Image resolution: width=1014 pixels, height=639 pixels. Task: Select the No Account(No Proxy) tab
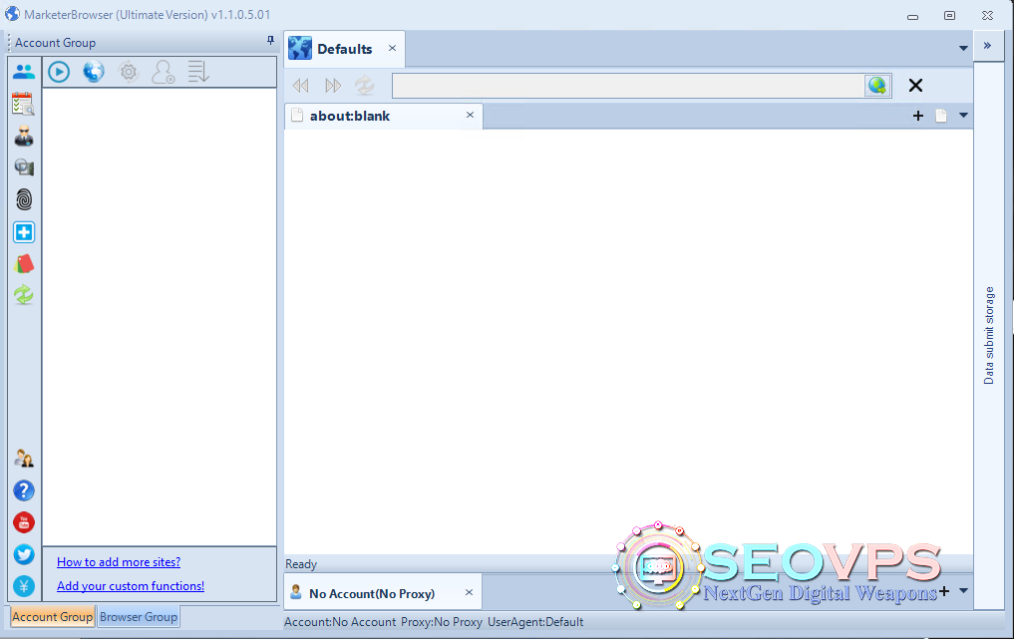382,592
